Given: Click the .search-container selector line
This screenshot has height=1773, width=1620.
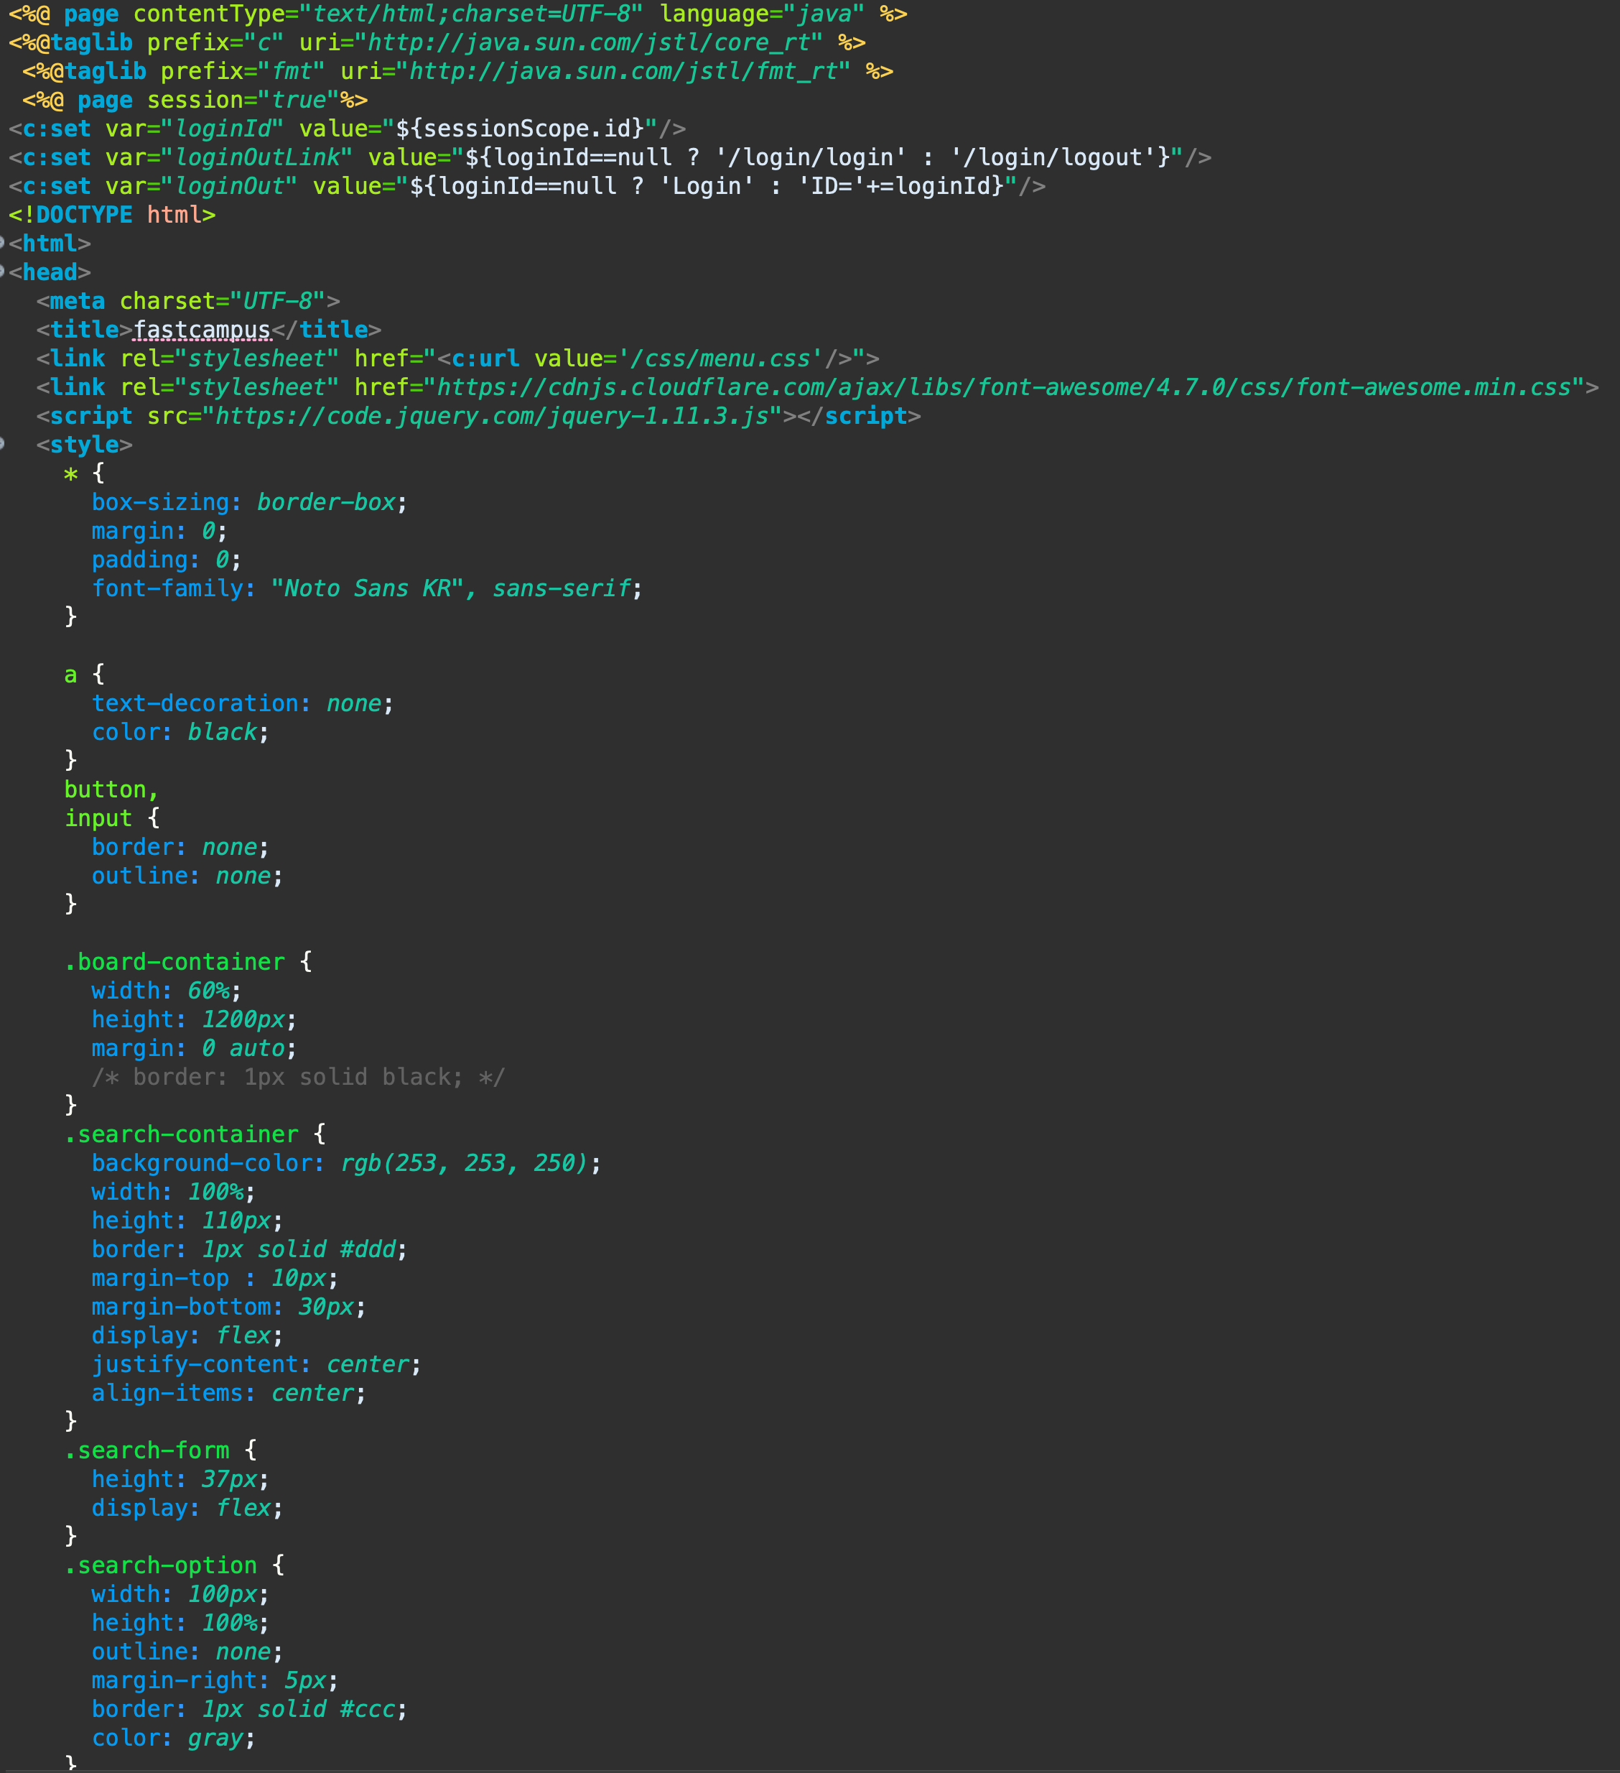Looking at the screenshot, I should [x=181, y=1134].
